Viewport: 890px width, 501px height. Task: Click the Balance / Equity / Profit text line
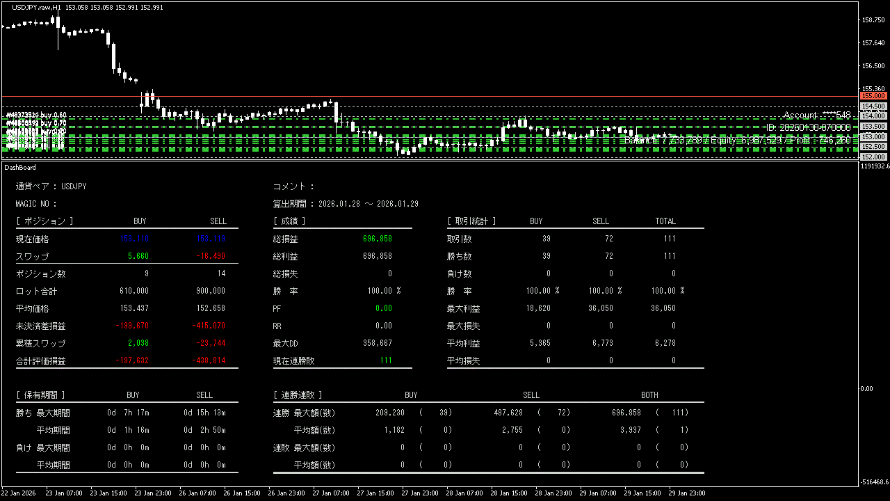tap(737, 140)
